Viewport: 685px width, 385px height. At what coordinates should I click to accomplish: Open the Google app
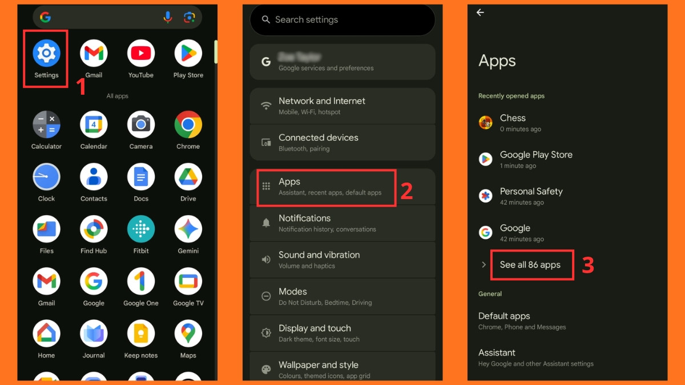(94, 282)
